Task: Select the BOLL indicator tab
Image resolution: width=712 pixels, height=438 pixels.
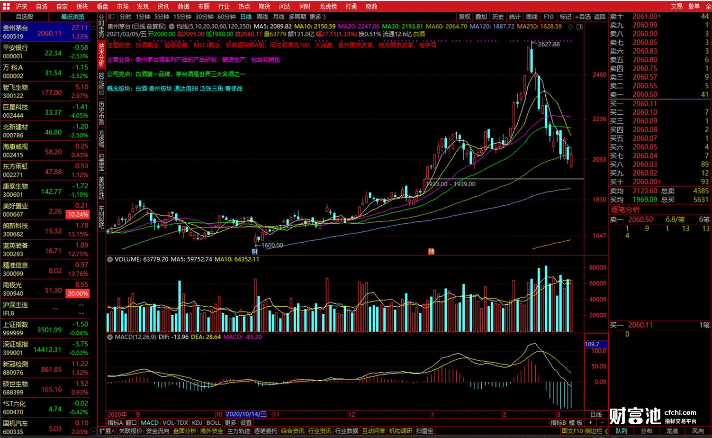Action: click(214, 422)
